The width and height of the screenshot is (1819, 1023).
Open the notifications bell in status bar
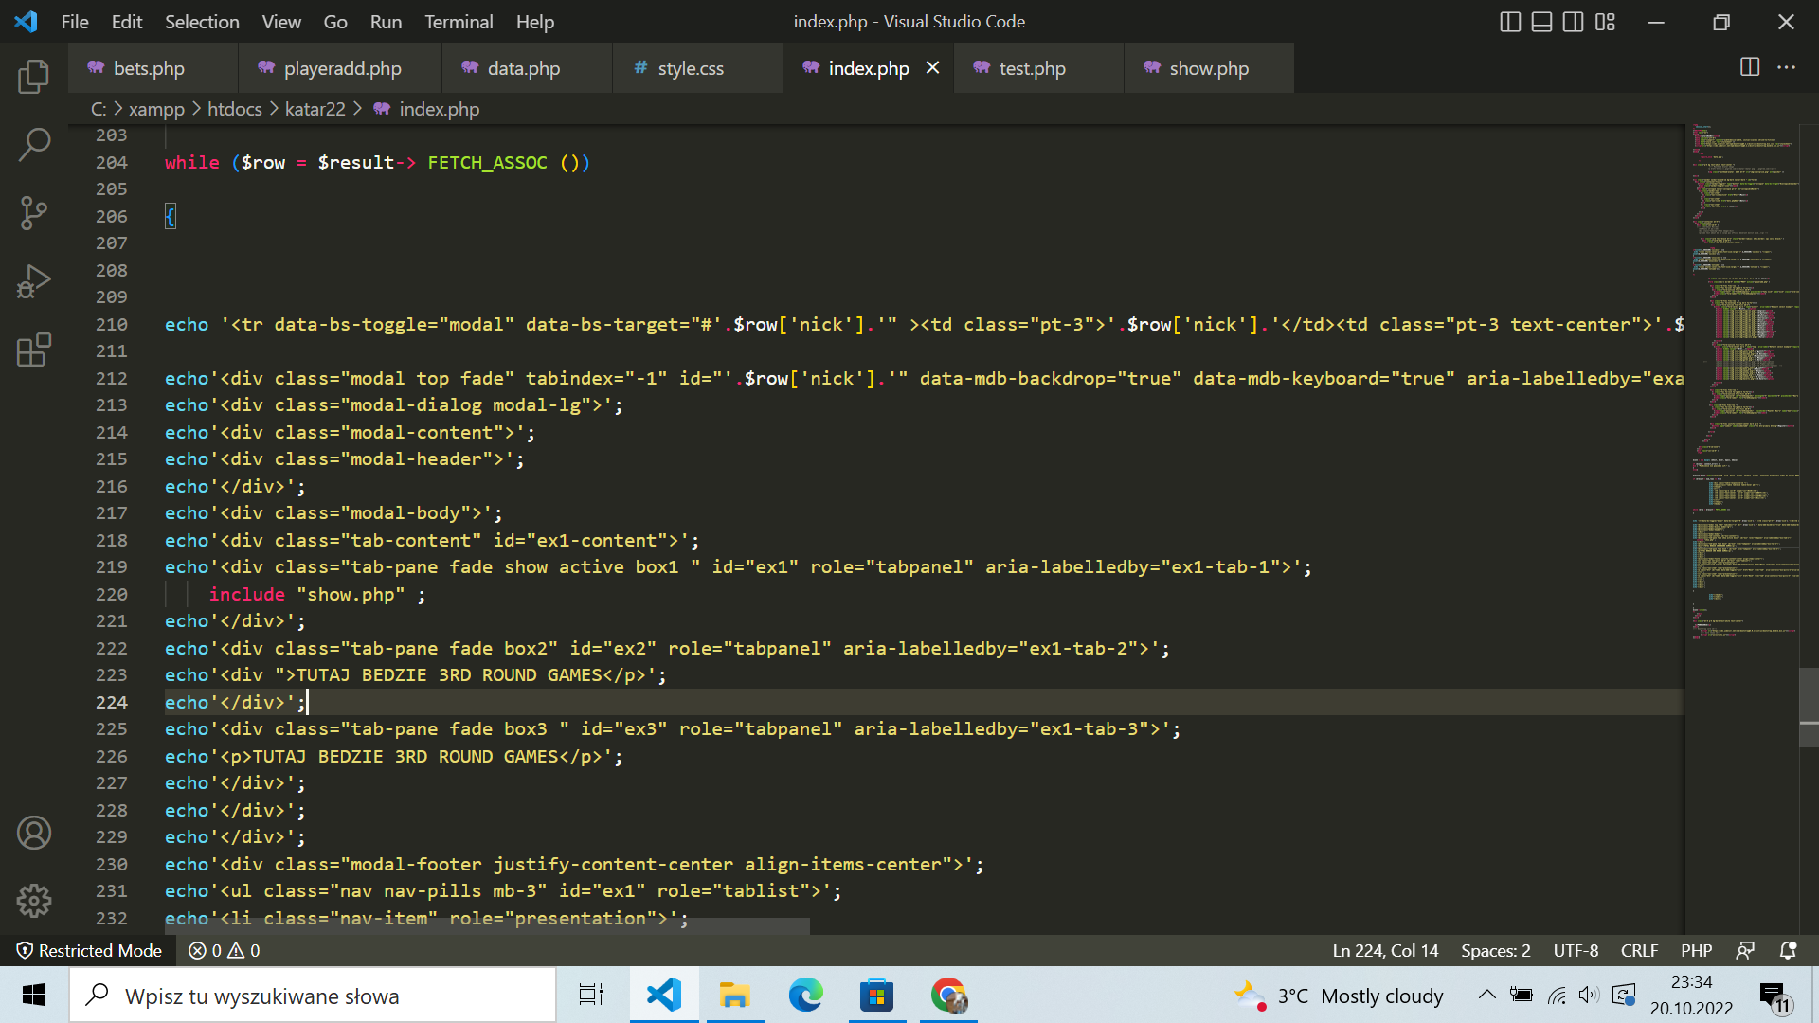point(1788,950)
